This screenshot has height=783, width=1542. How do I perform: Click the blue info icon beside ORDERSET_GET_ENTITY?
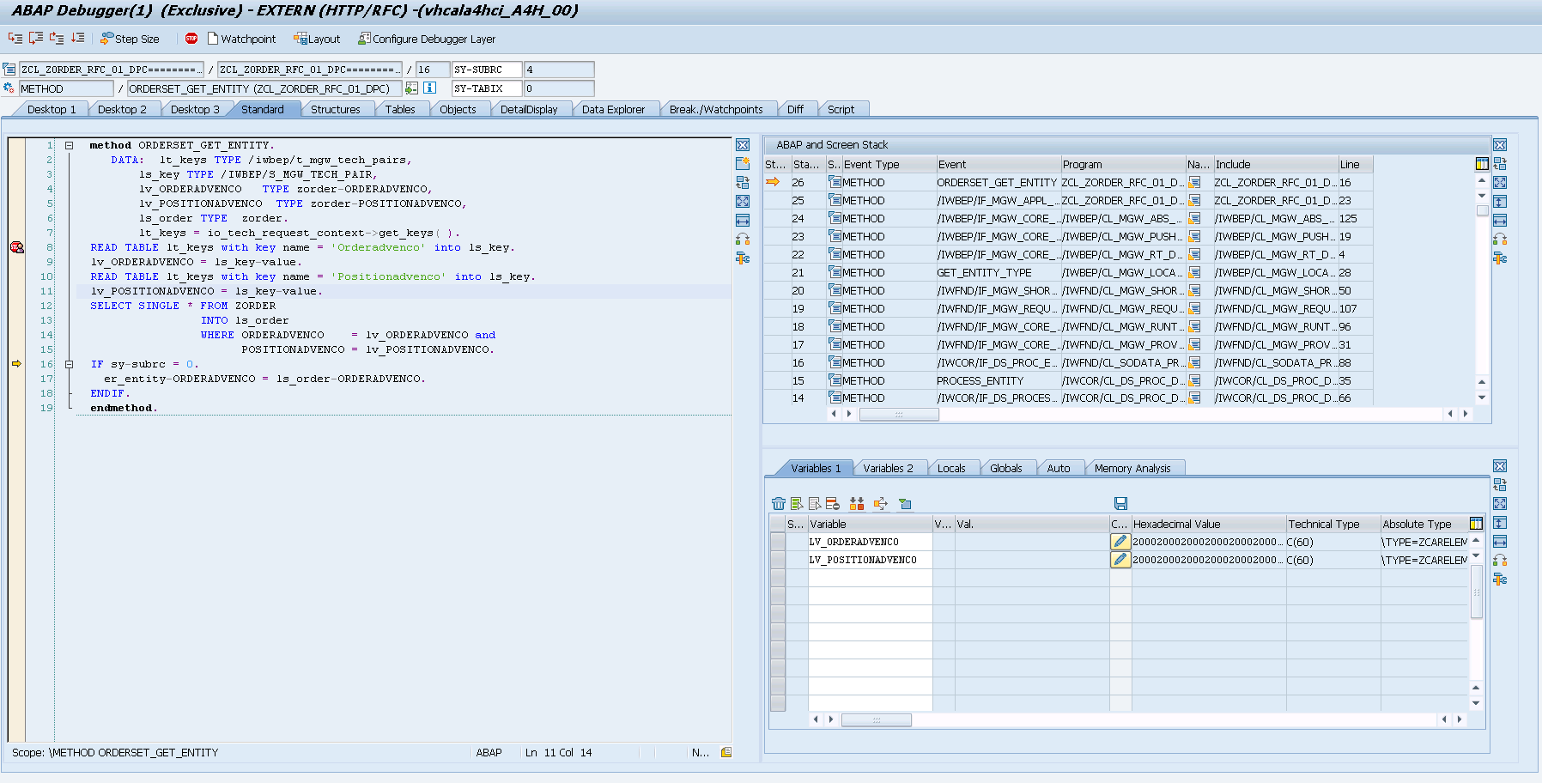pos(430,88)
